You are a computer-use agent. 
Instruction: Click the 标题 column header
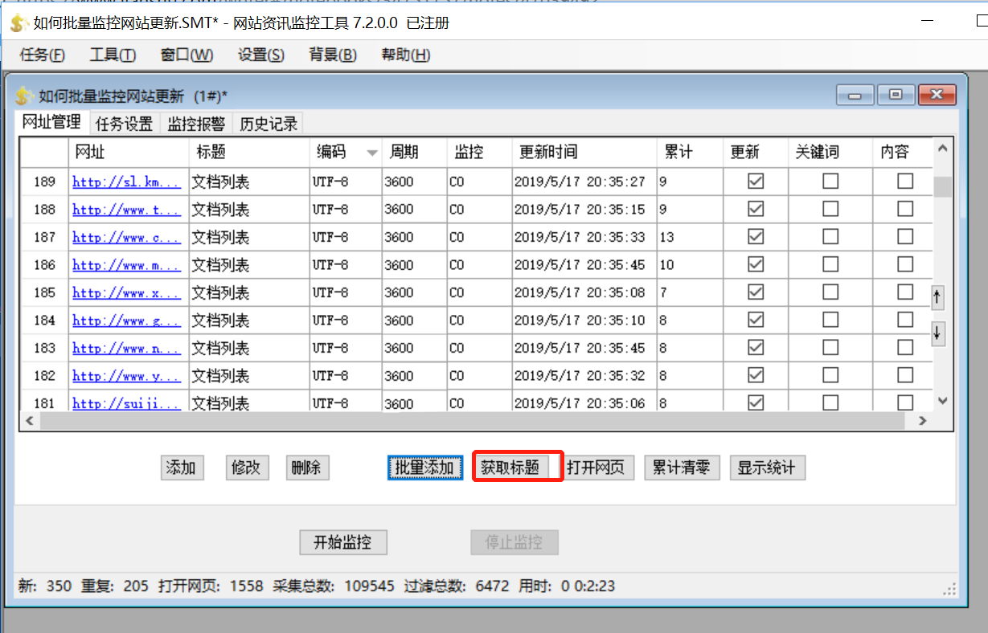pos(249,152)
